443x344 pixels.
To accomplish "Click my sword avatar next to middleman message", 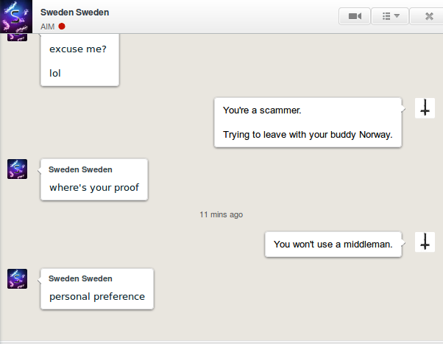I will coord(425,242).
